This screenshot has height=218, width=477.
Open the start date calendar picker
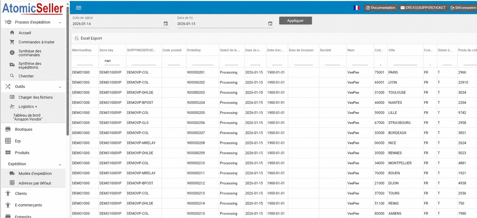(166, 24)
